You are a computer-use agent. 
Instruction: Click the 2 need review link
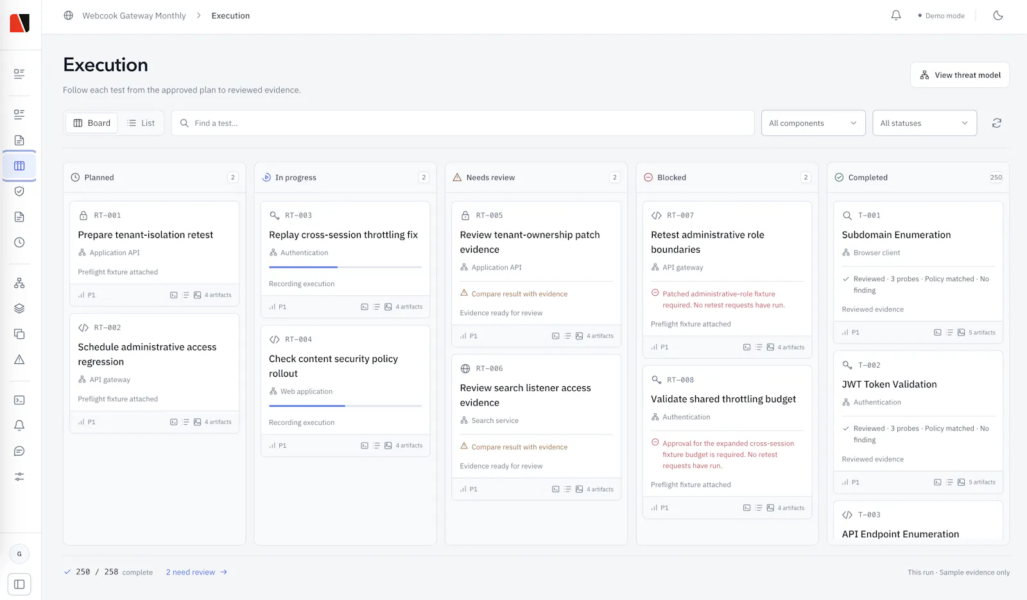(x=196, y=572)
